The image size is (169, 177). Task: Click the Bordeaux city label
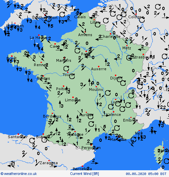click(52, 116)
